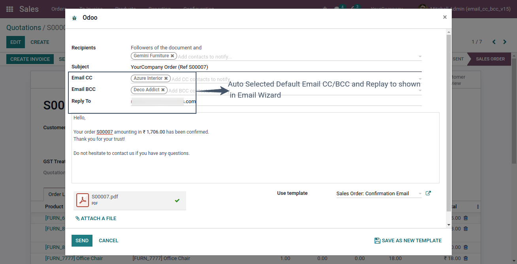Click [FURN_7777] Office Chair product cell
This screenshot has height=264, width=517.
74,258
